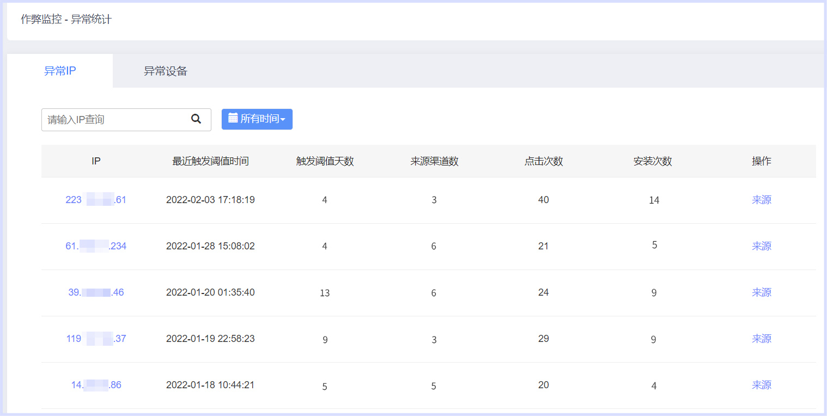
Task: Switch to the 异常设备 tab
Action: [x=166, y=71]
